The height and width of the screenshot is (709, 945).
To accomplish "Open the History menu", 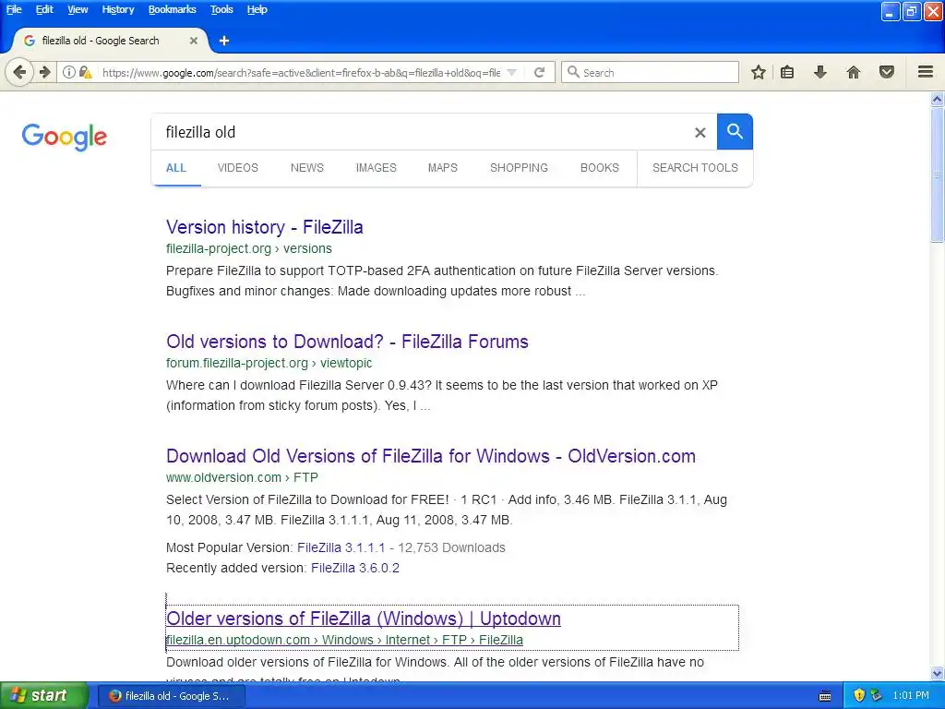I will tap(118, 9).
